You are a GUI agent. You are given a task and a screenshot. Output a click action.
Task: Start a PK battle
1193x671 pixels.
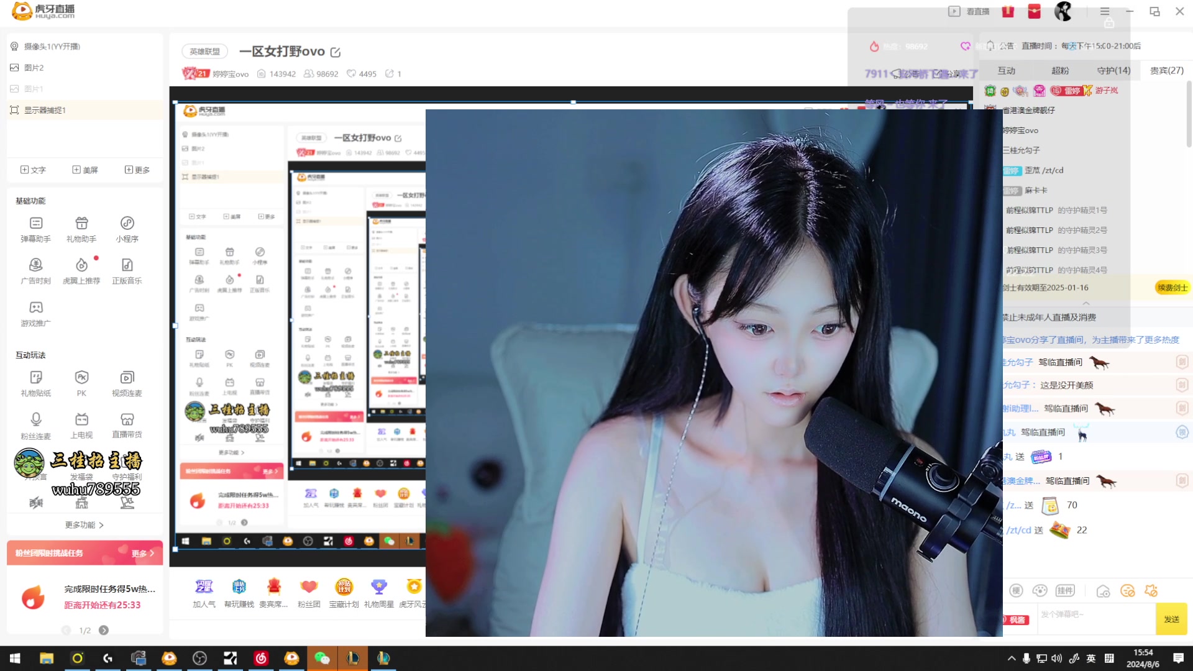click(81, 383)
